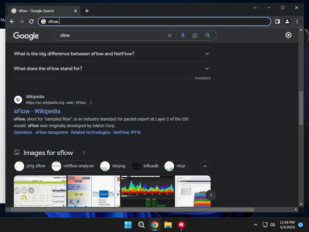This screenshot has width=309, height=232.
Task: Show hidden system tray icons
Action: point(255,225)
